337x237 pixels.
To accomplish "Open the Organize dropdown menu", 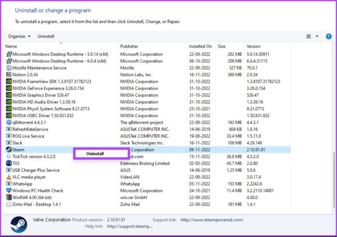I will tap(19, 36).
